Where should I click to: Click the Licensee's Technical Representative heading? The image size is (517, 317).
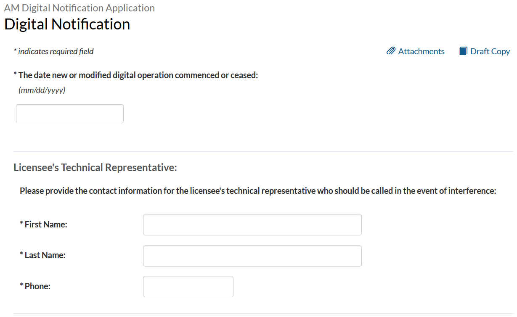pyautogui.click(x=95, y=168)
